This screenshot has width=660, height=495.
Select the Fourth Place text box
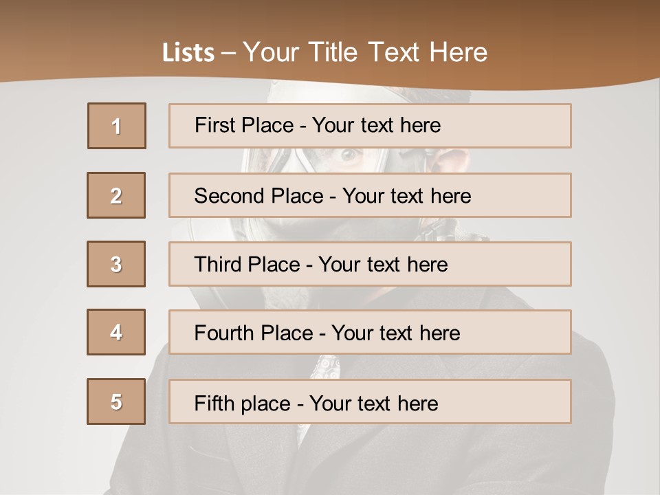pyautogui.click(x=370, y=332)
